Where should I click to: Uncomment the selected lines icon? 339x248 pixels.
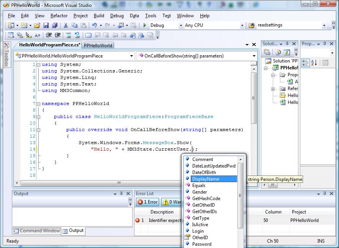click(x=77, y=35)
